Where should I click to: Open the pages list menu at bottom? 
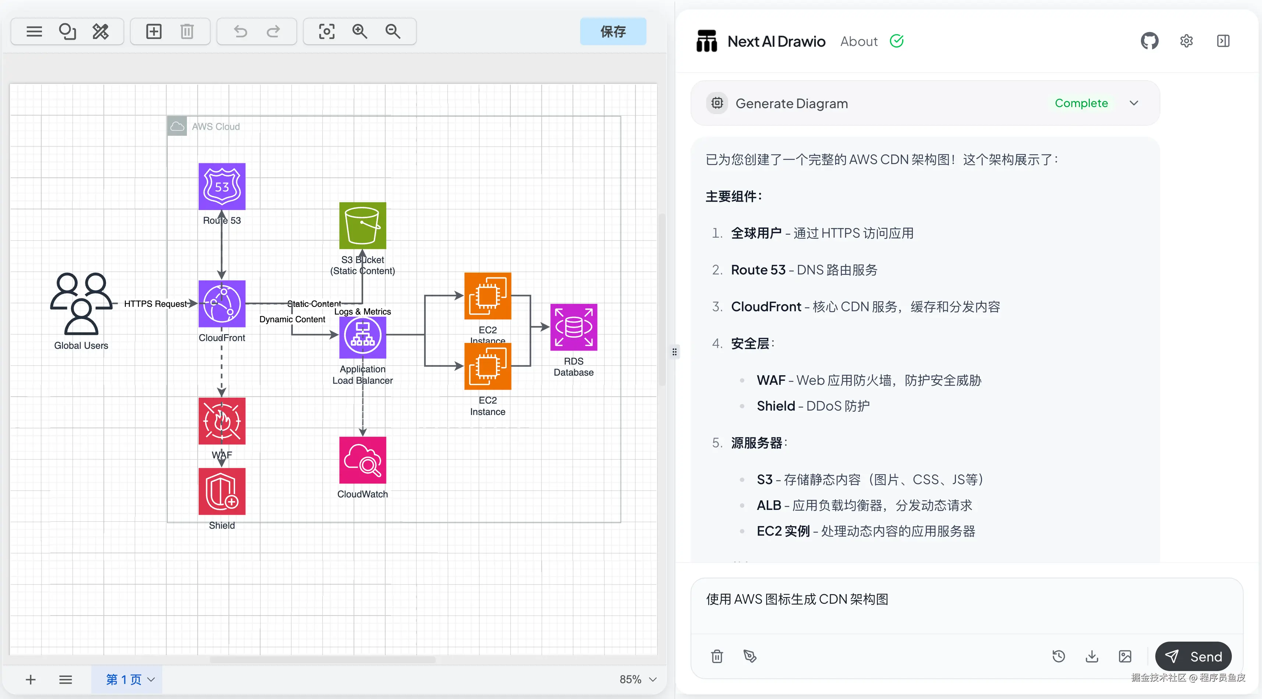click(65, 680)
